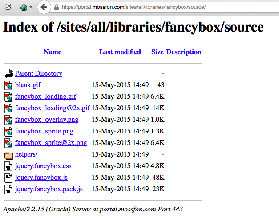Screen dimensions: 279x218
Task: Open fancybox_sprite@2x.png link
Action: click(51, 143)
